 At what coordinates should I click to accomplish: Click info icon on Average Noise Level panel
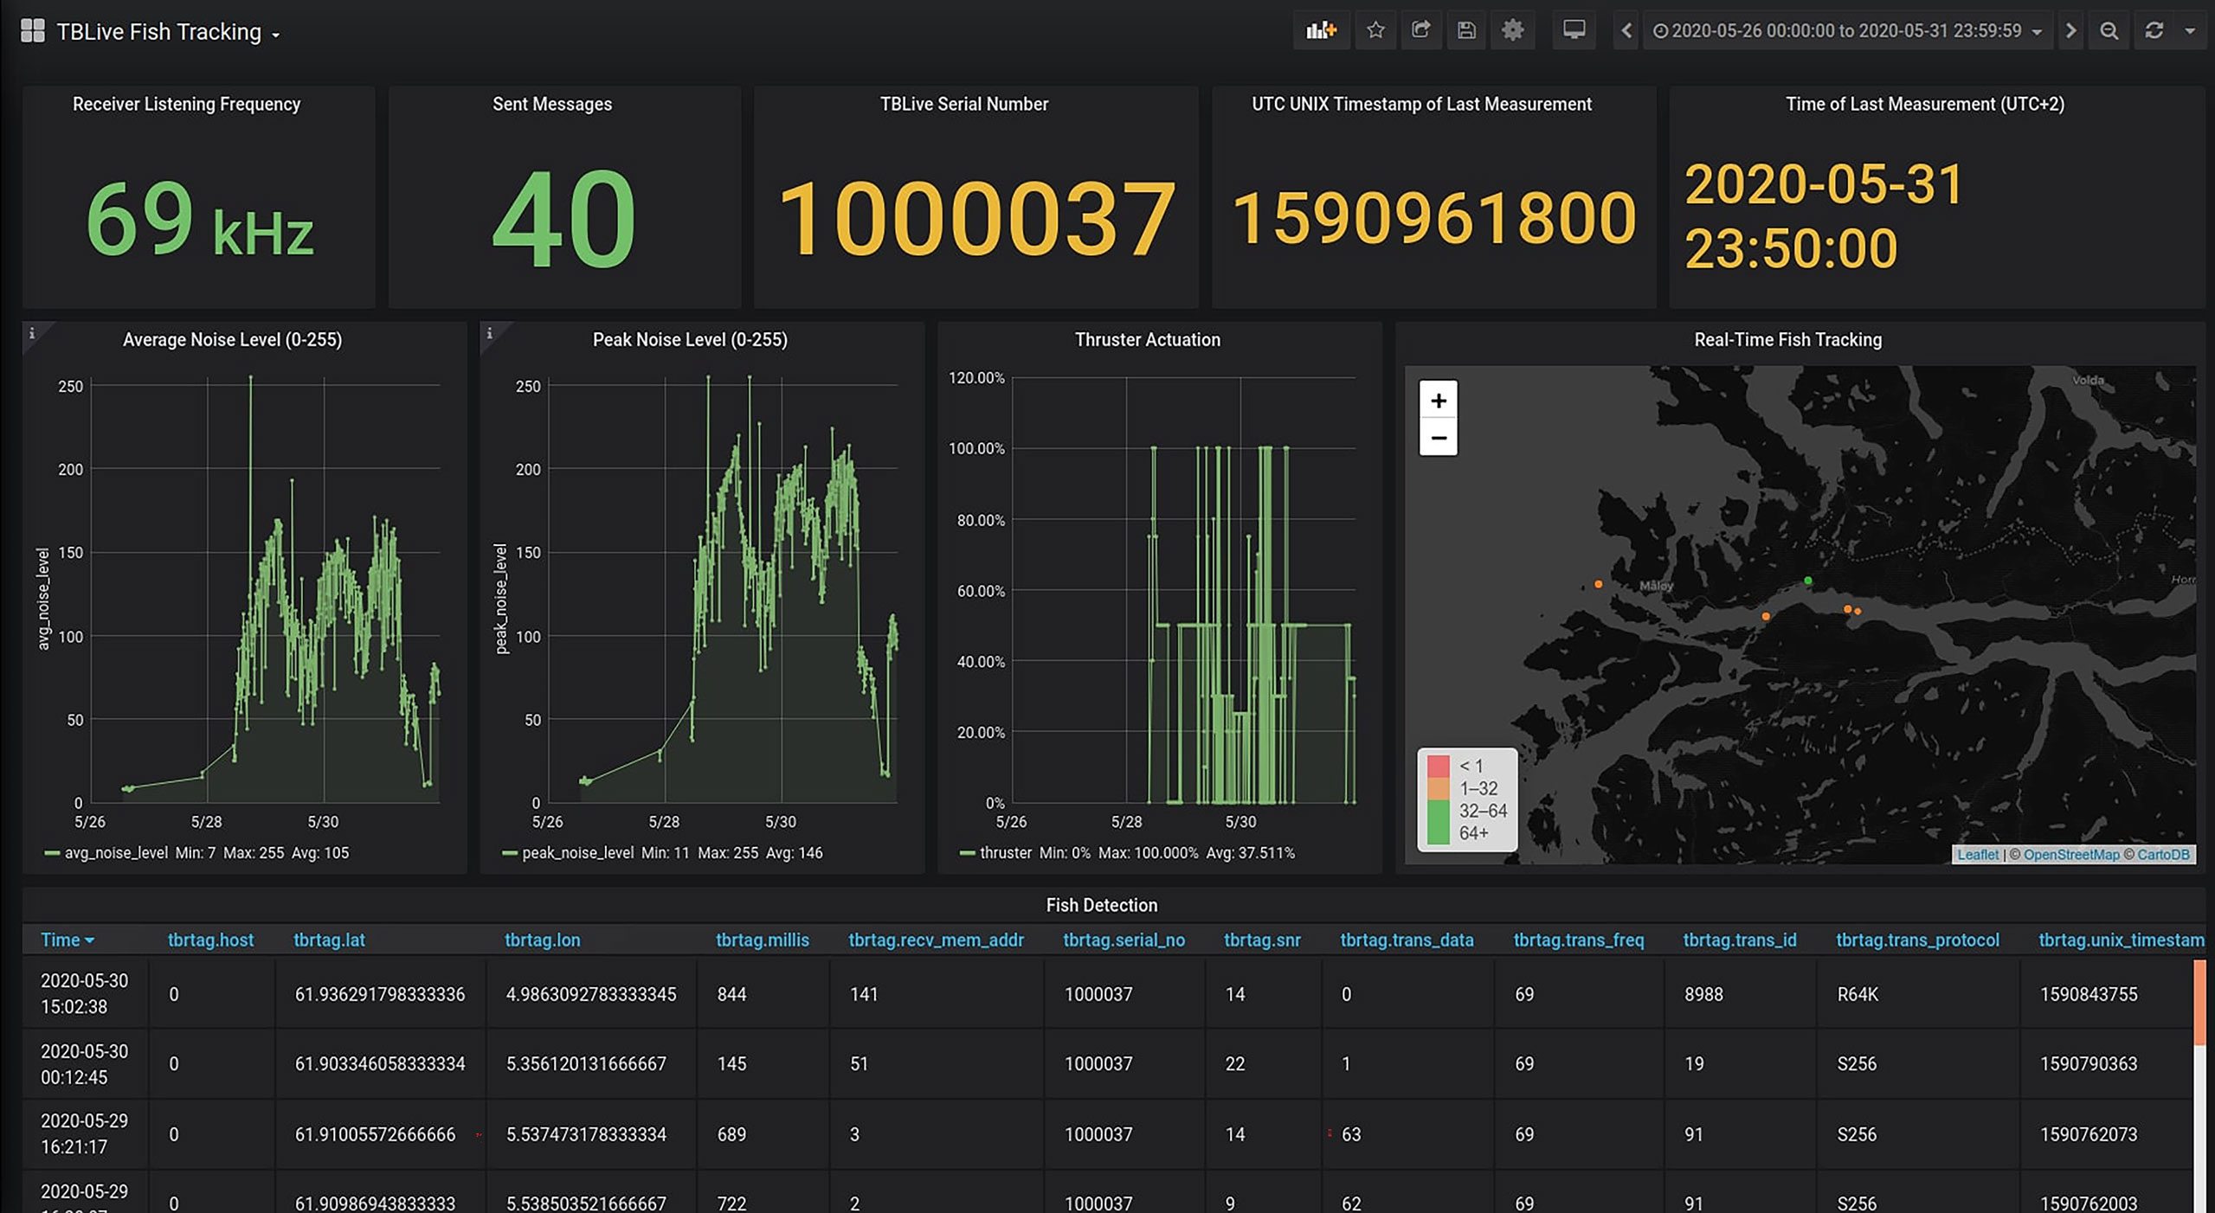32,333
